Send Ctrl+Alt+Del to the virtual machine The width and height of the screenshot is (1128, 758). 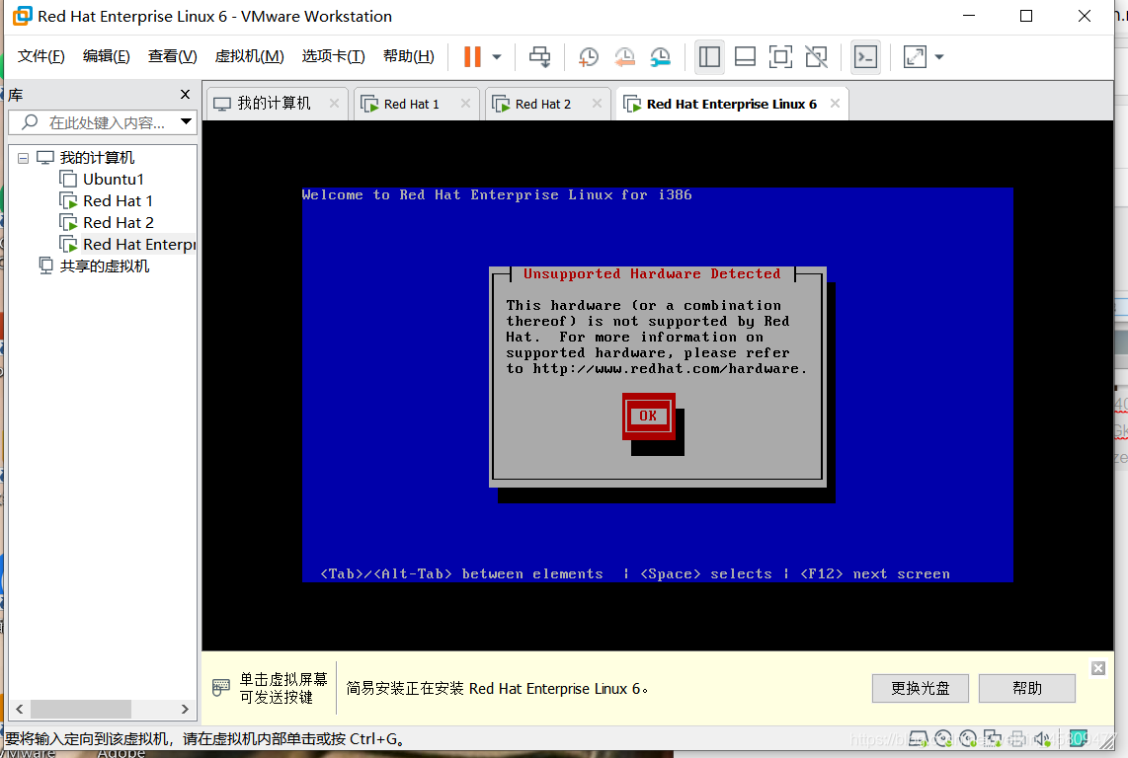pyautogui.click(x=539, y=57)
